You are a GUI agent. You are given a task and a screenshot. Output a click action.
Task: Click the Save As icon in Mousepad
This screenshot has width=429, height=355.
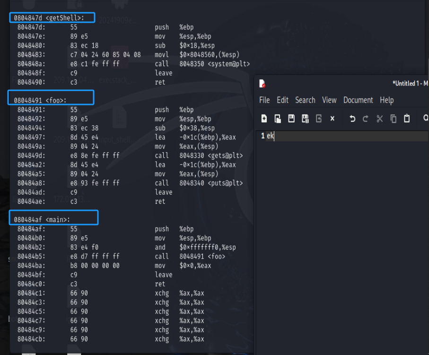(305, 119)
